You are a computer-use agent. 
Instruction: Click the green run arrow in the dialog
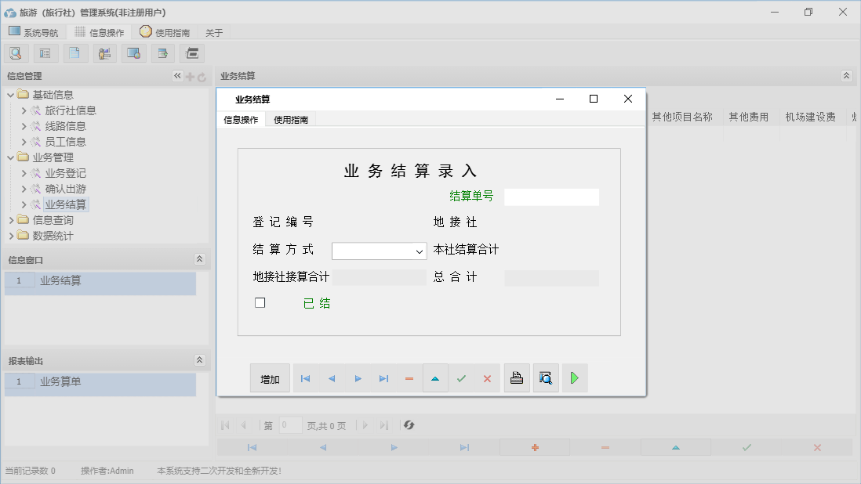pos(574,377)
